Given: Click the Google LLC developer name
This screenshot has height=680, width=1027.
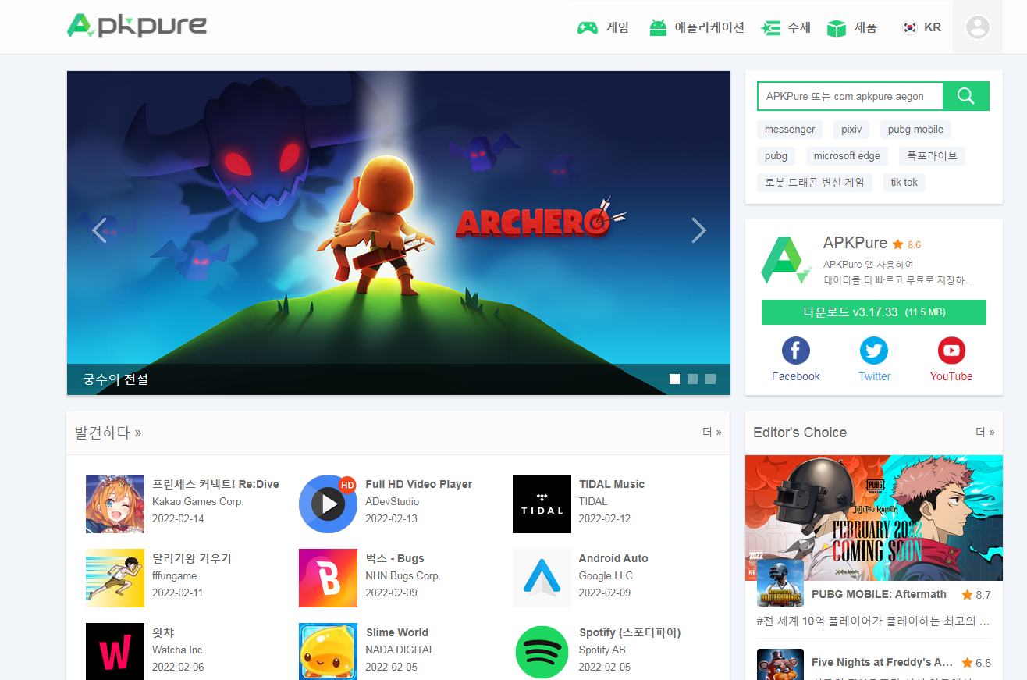Looking at the screenshot, I should (x=606, y=575).
